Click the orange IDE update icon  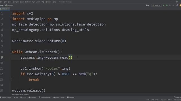(180, 5)
